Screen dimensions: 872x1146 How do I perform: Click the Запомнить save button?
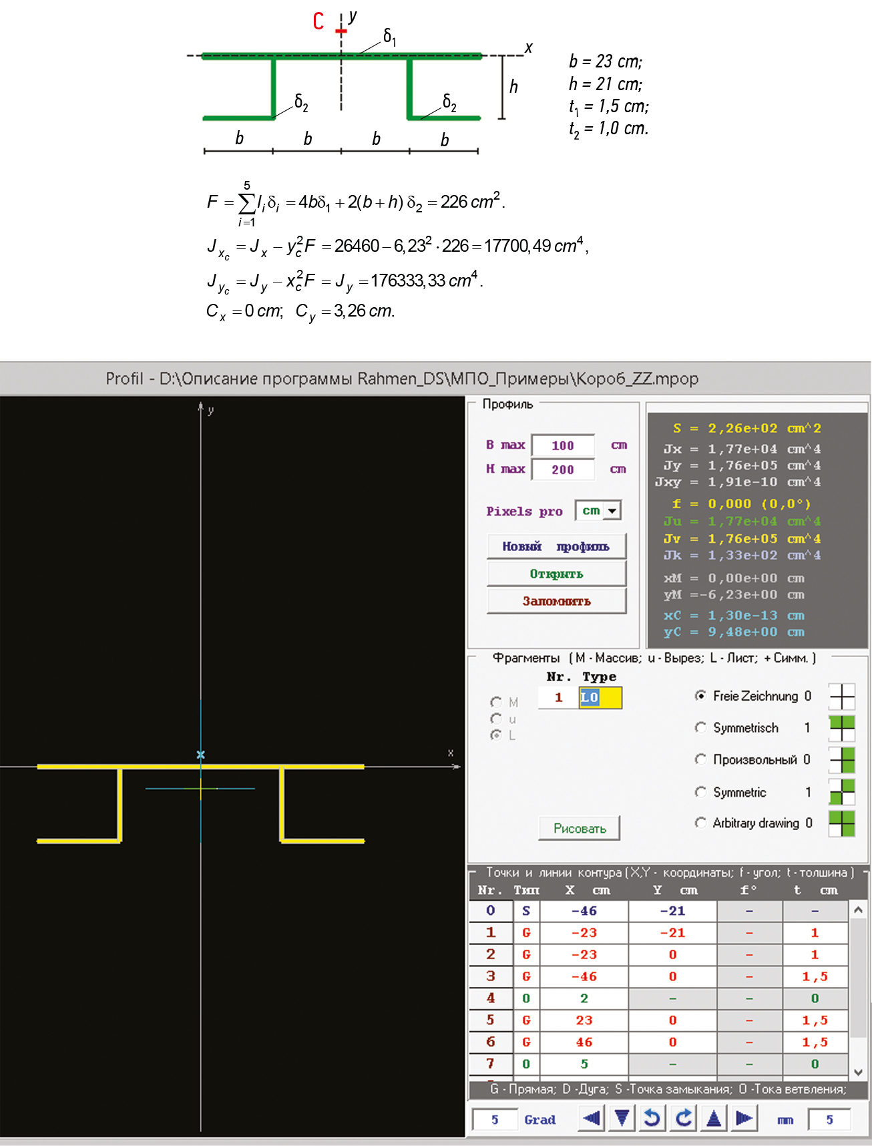[x=556, y=601]
